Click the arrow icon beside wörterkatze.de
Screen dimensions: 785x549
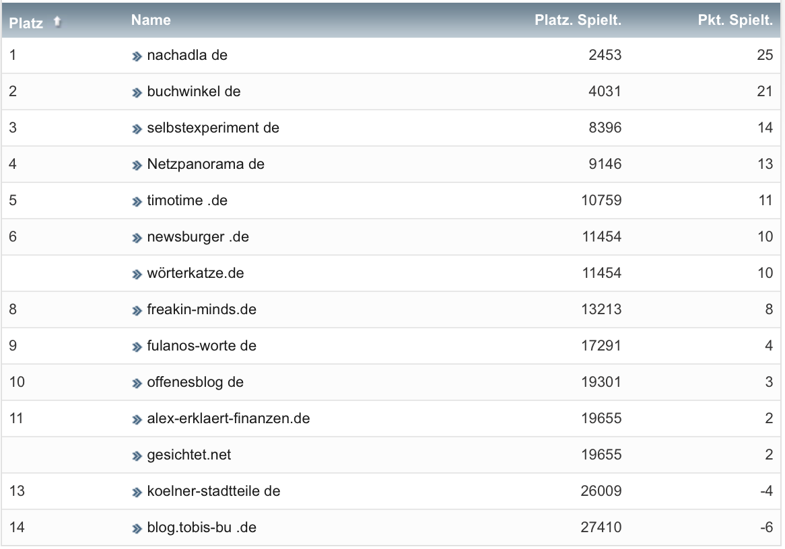click(x=137, y=274)
